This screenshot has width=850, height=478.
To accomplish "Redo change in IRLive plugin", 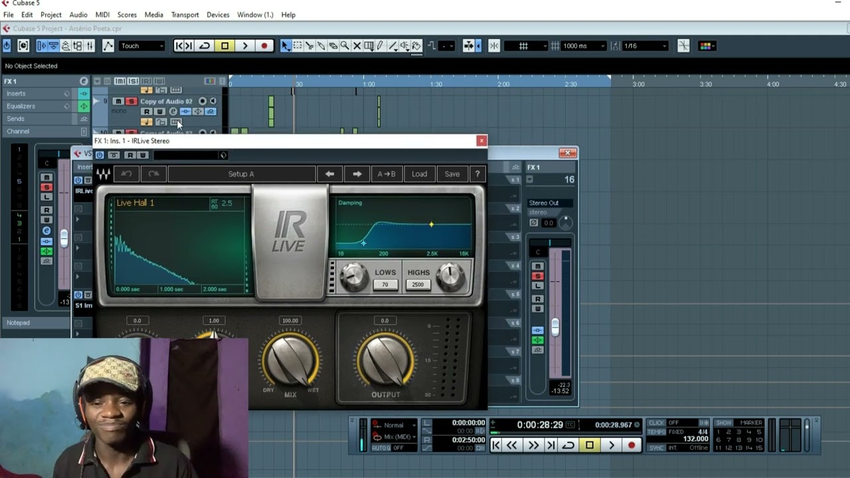I will 153,174.
